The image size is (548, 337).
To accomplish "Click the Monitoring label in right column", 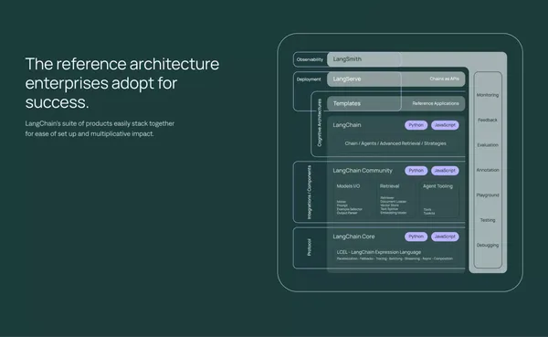I will [x=488, y=95].
